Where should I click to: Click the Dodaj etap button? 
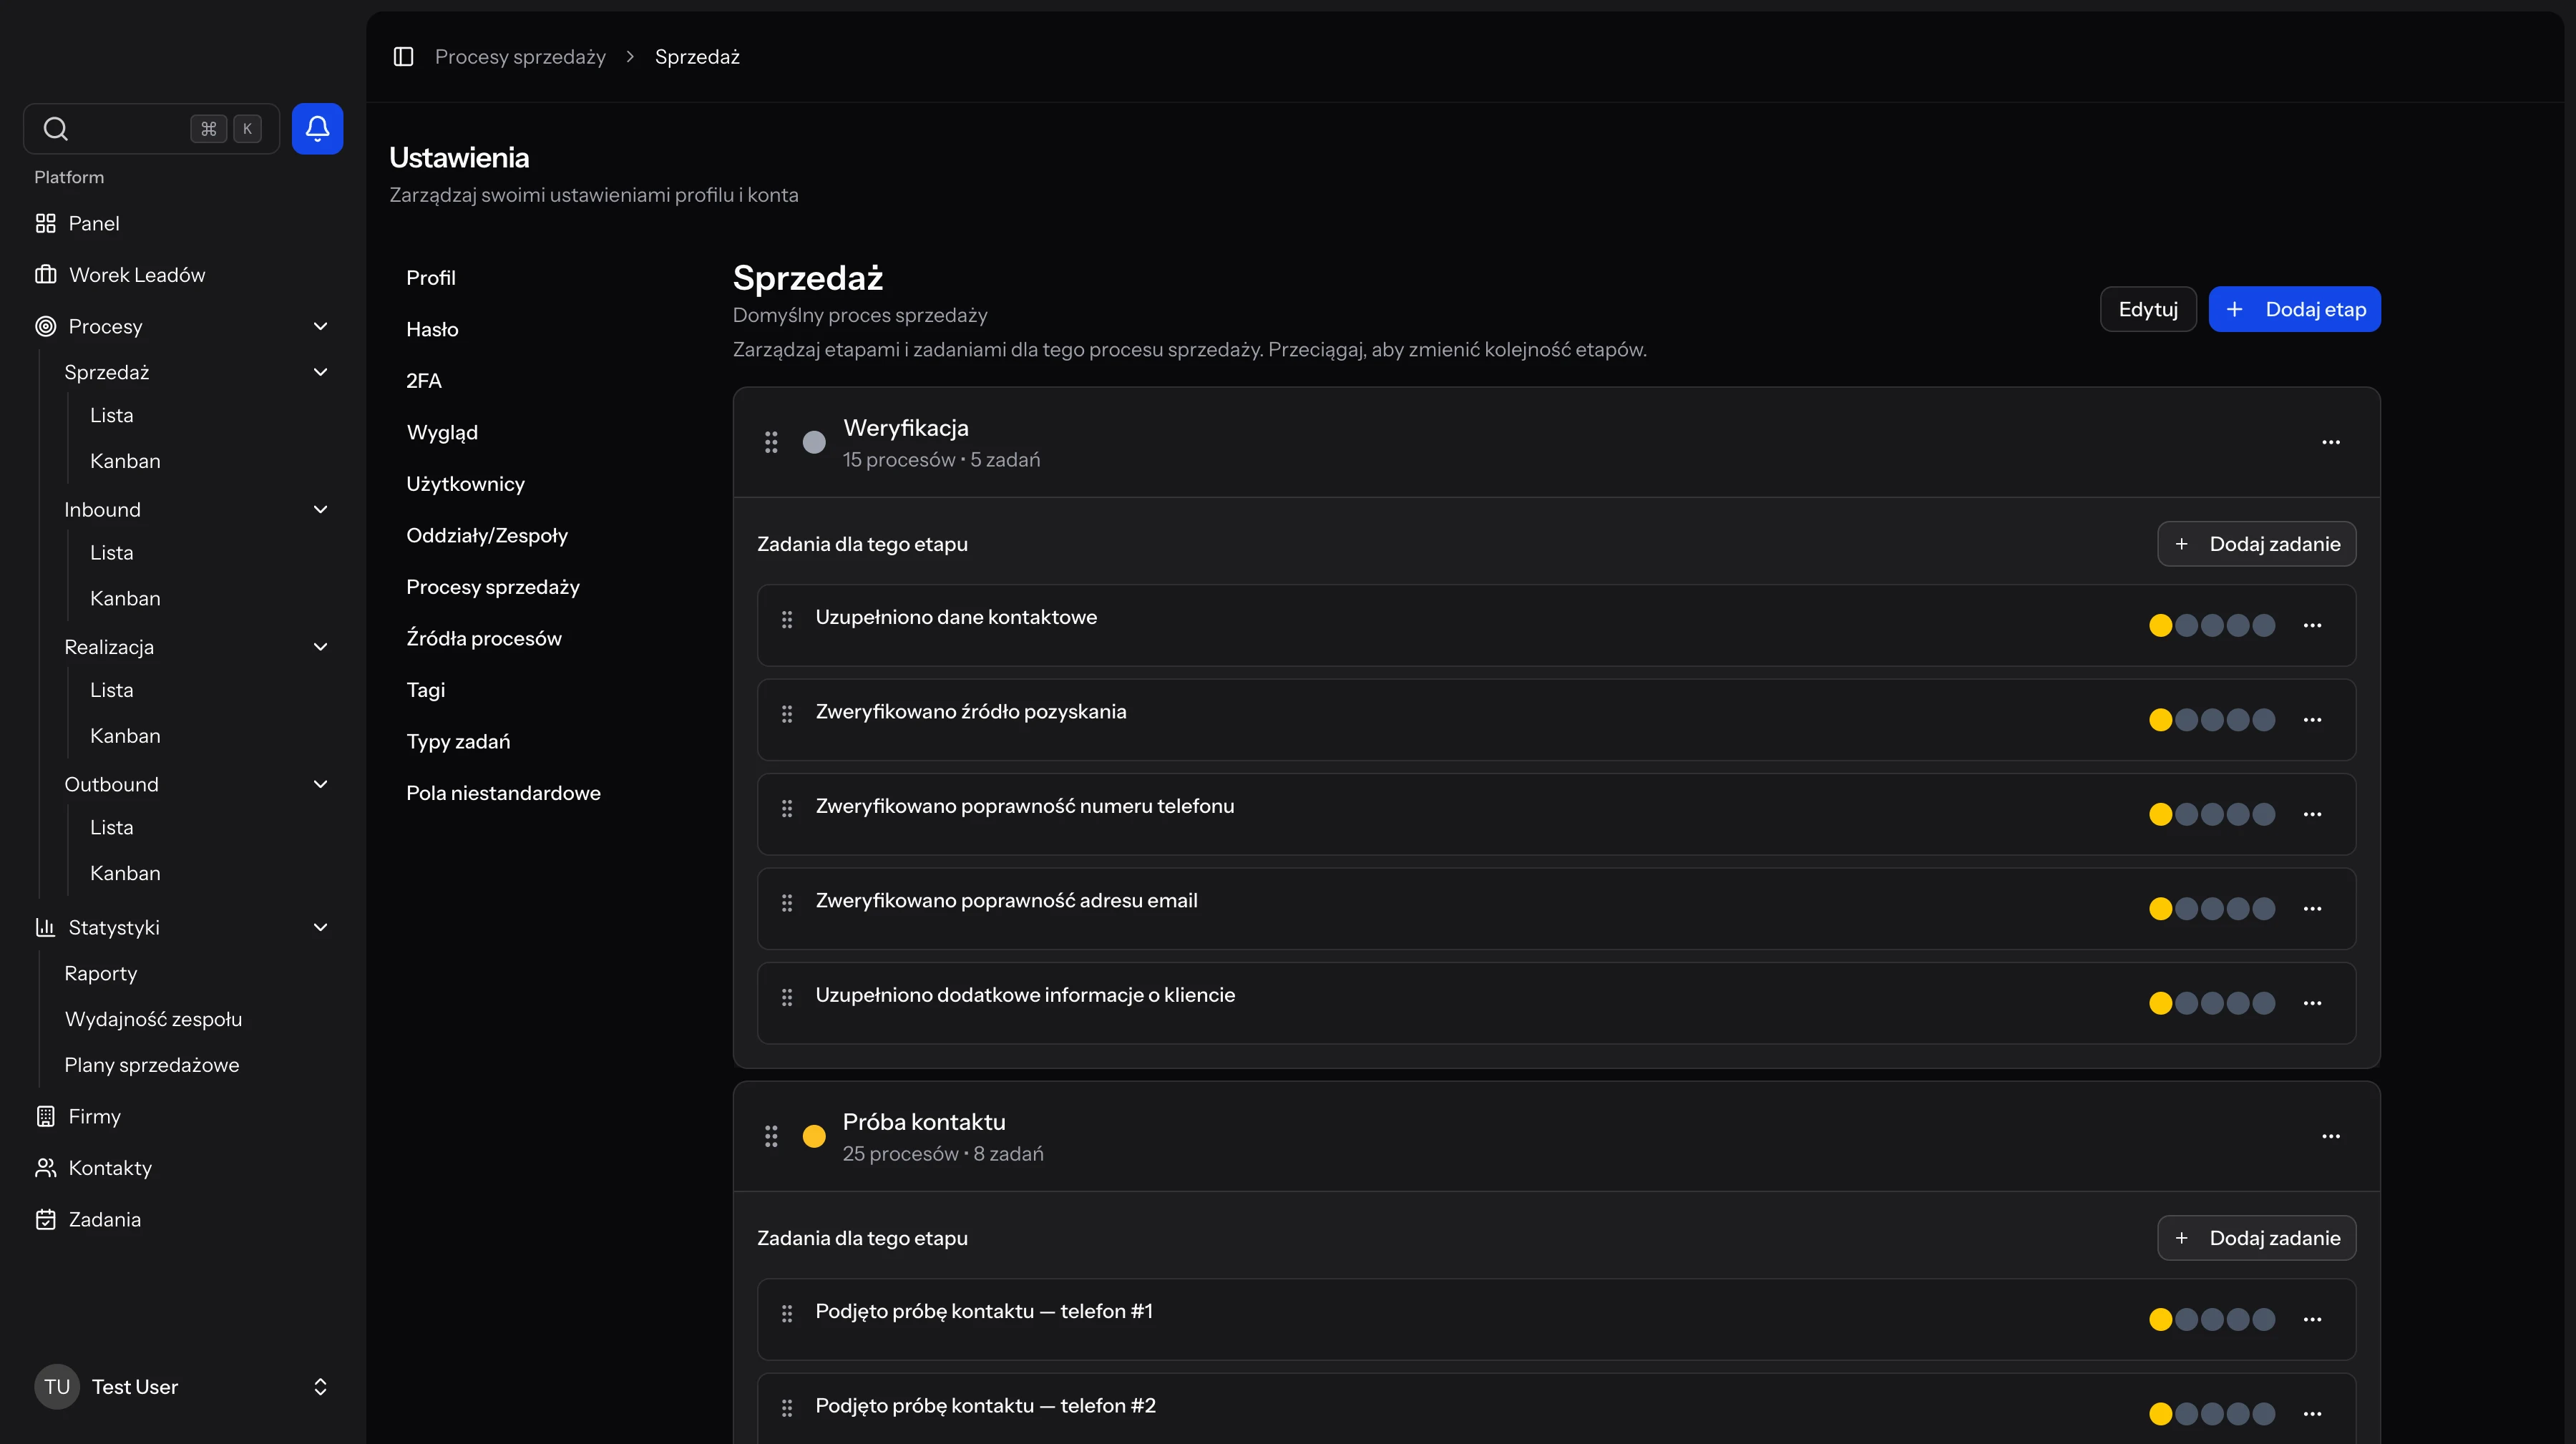(2294, 309)
